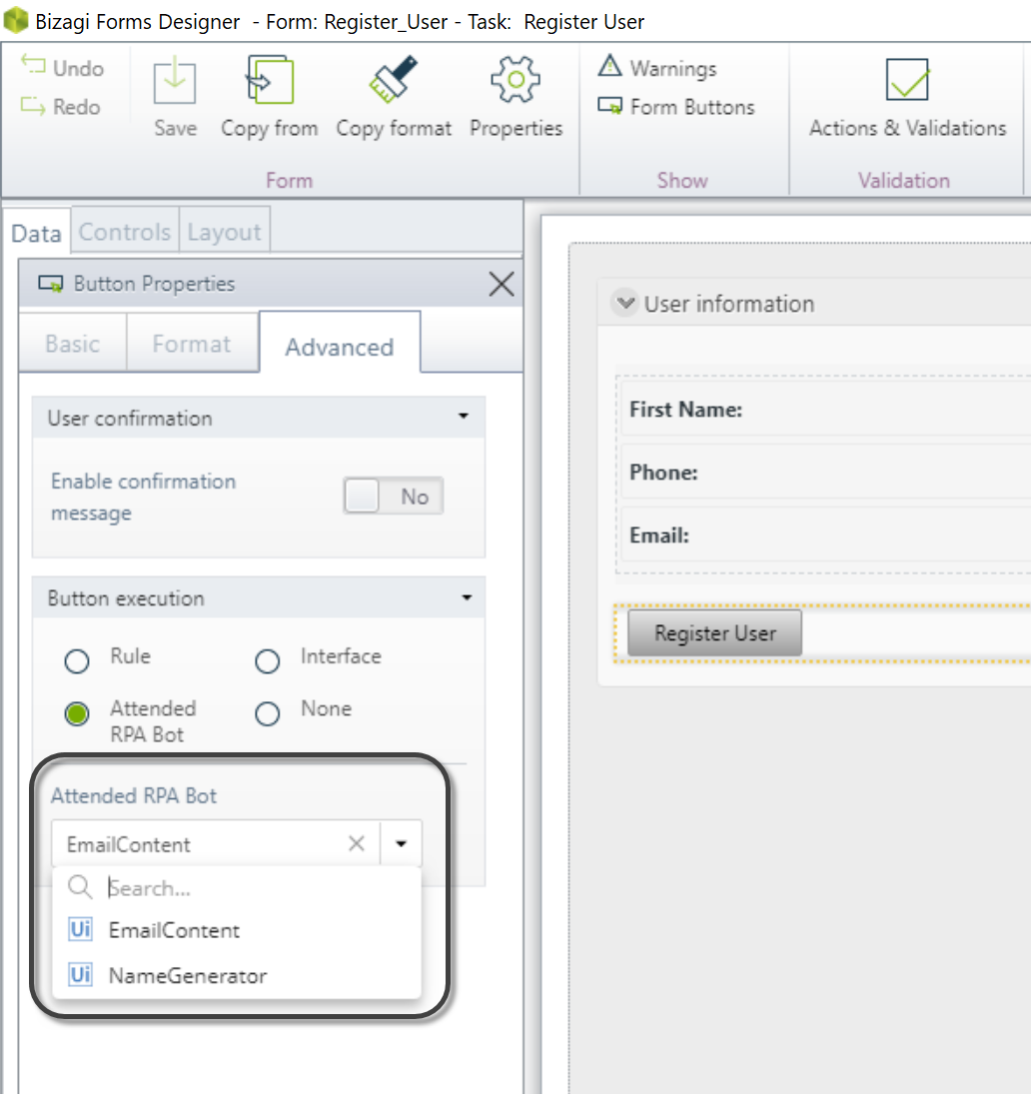Collapse the User confirmation section
Screen dimensions: 1031x1094
click(x=464, y=417)
